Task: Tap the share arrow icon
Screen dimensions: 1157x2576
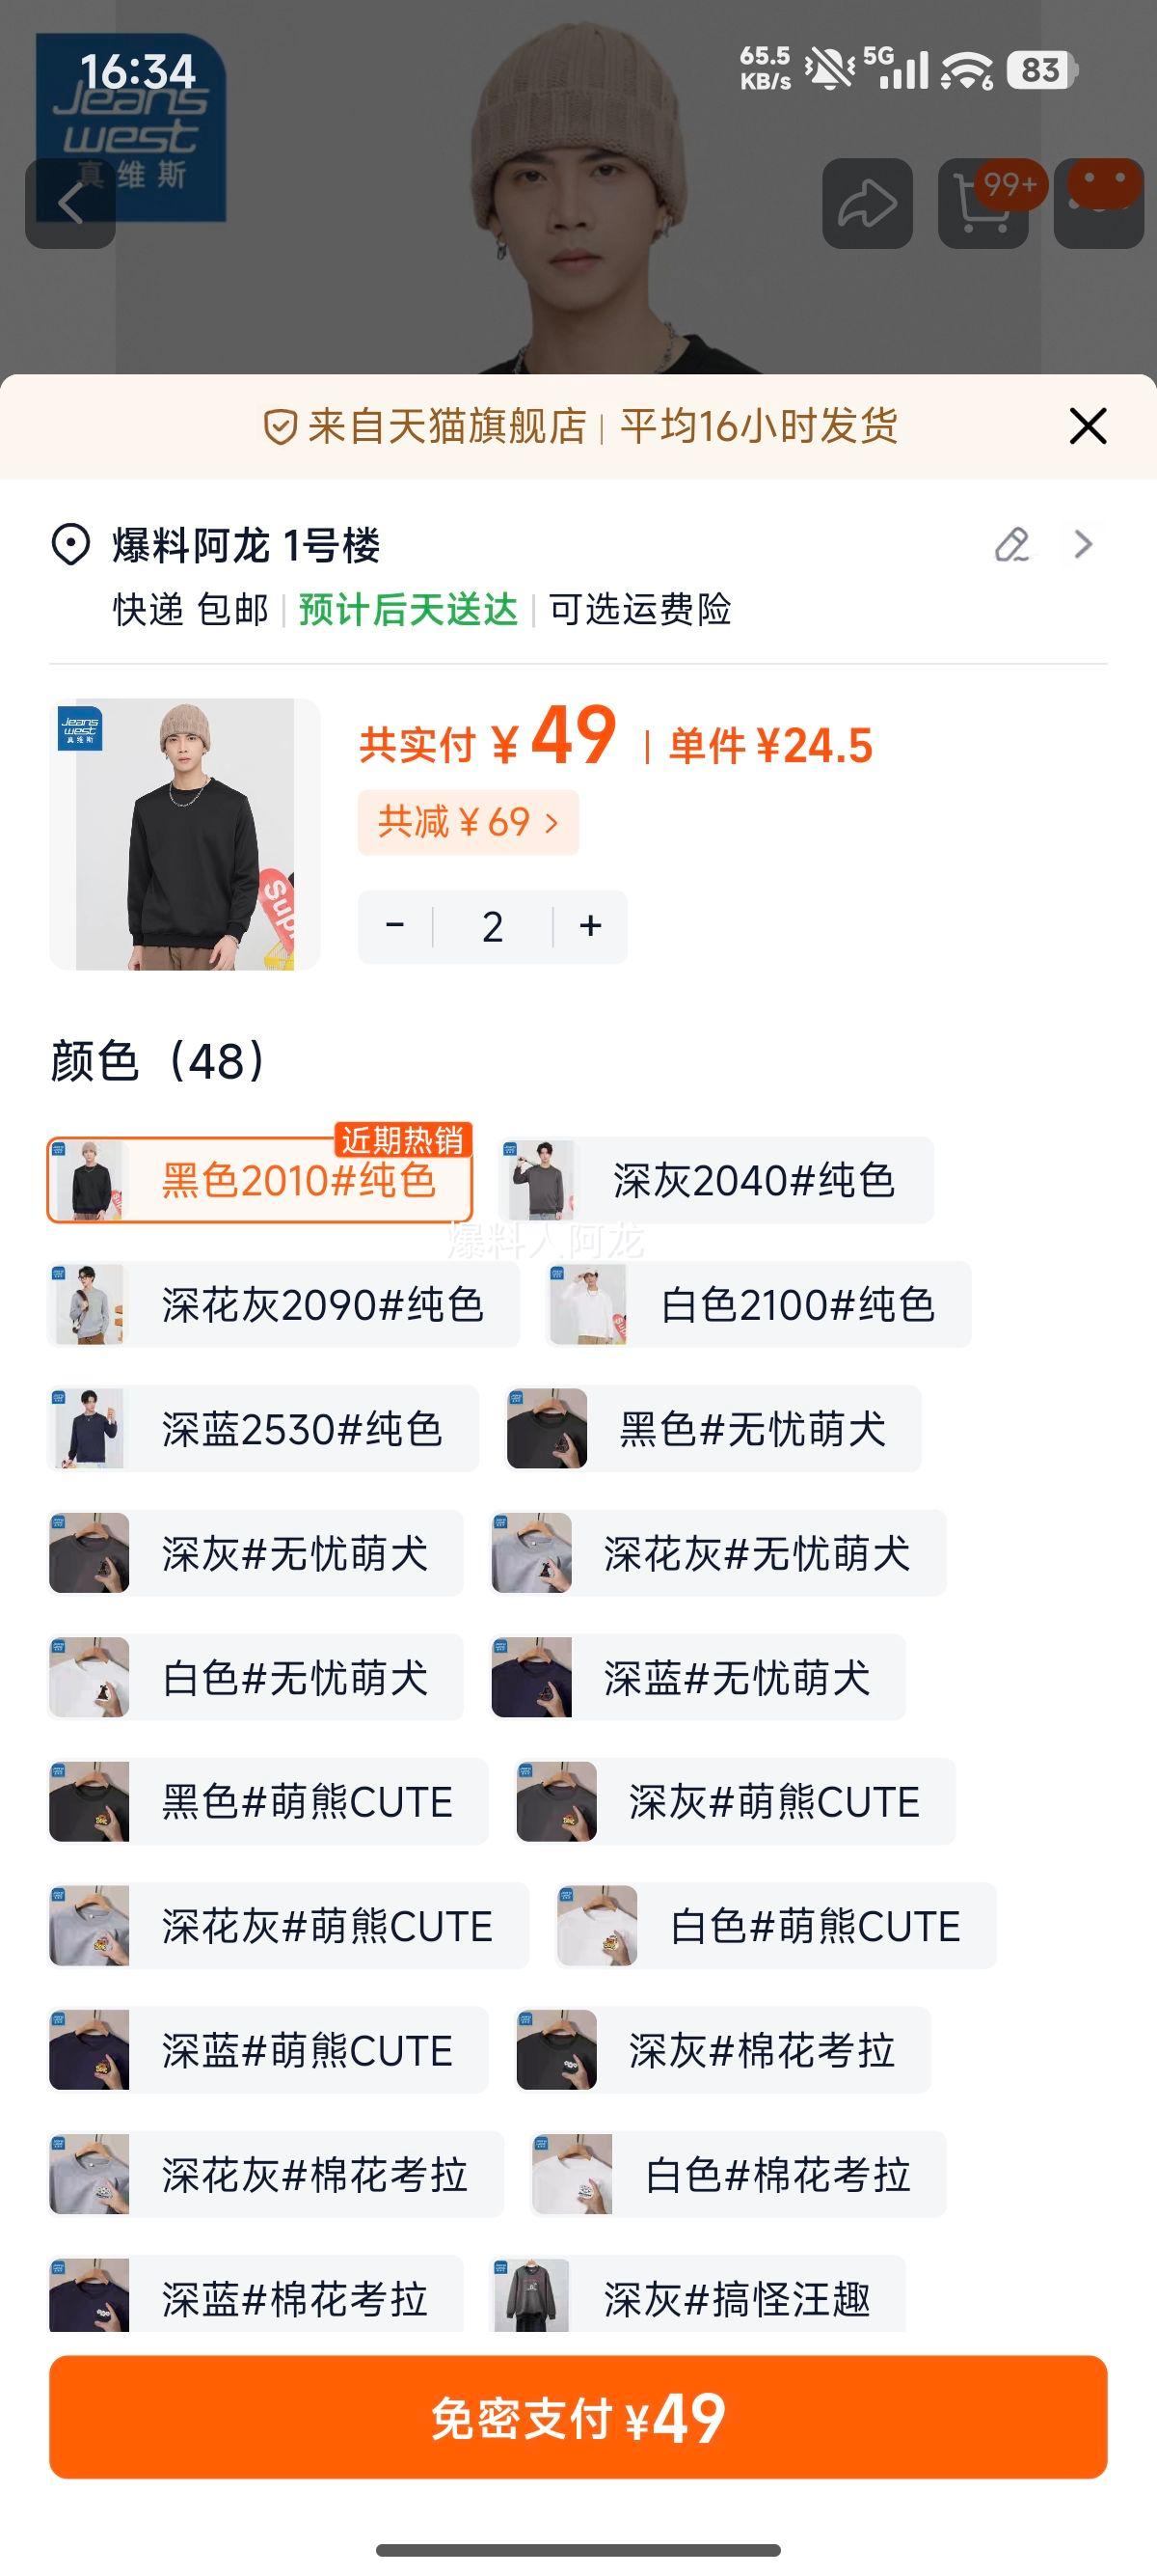Action: [x=866, y=204]
